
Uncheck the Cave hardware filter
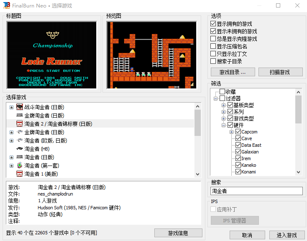pyautogui.click(x=238, y=138)
